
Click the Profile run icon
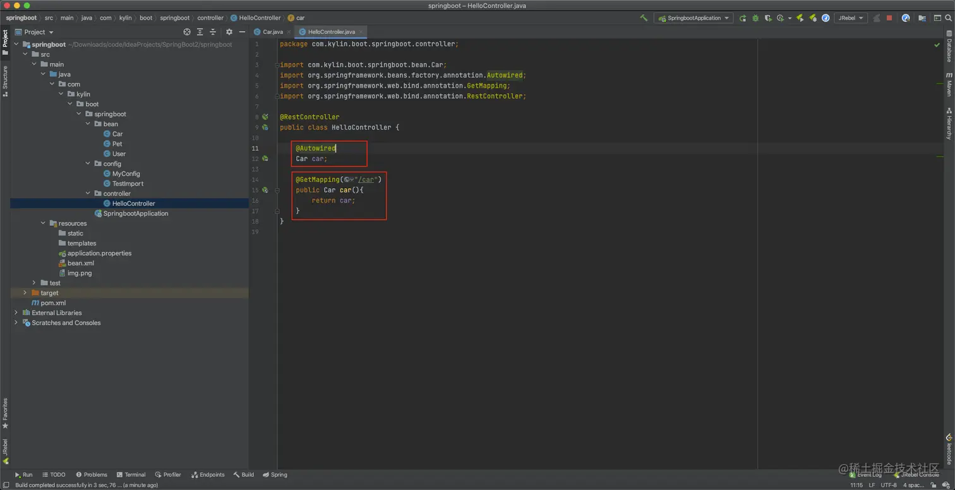click(781, 18)
